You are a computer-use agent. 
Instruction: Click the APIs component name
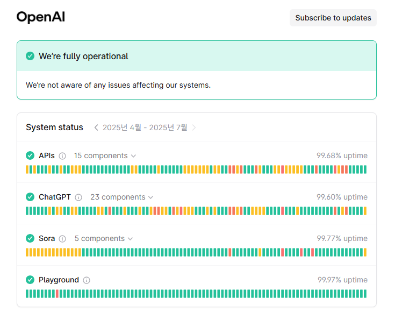click(47, 155)
